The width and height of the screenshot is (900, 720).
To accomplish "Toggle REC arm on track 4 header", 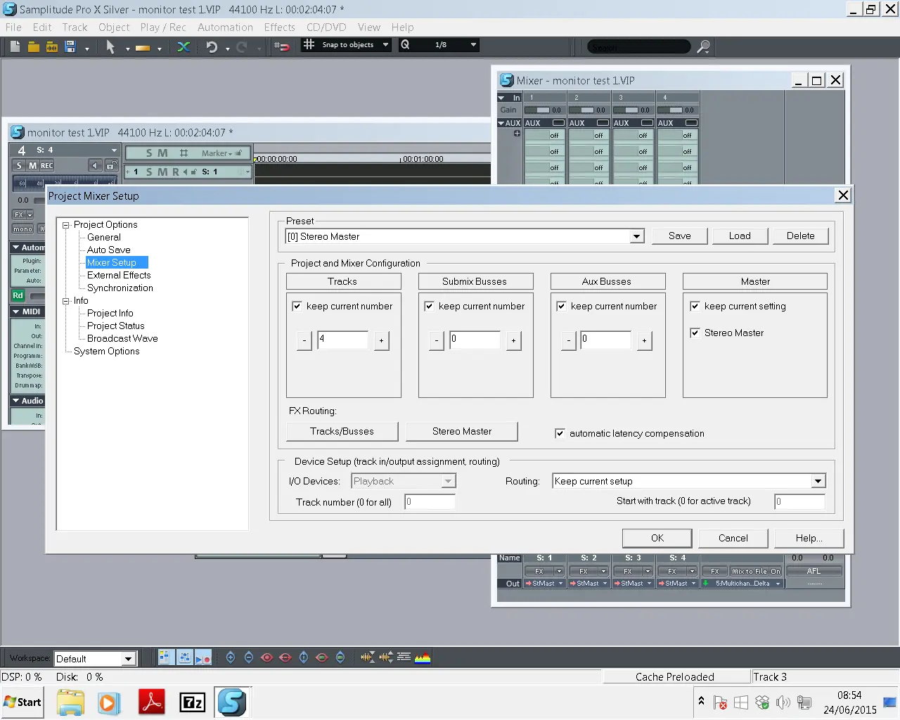I will [x=46, y=165].
